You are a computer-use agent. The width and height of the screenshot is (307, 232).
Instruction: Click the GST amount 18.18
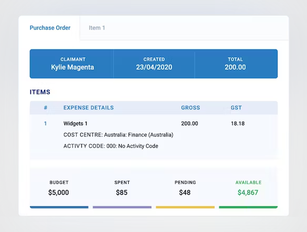(x=238, y=123)
